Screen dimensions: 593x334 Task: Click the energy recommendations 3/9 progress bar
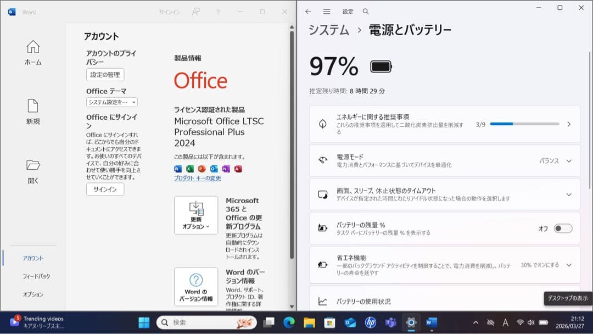pos(524,124)
